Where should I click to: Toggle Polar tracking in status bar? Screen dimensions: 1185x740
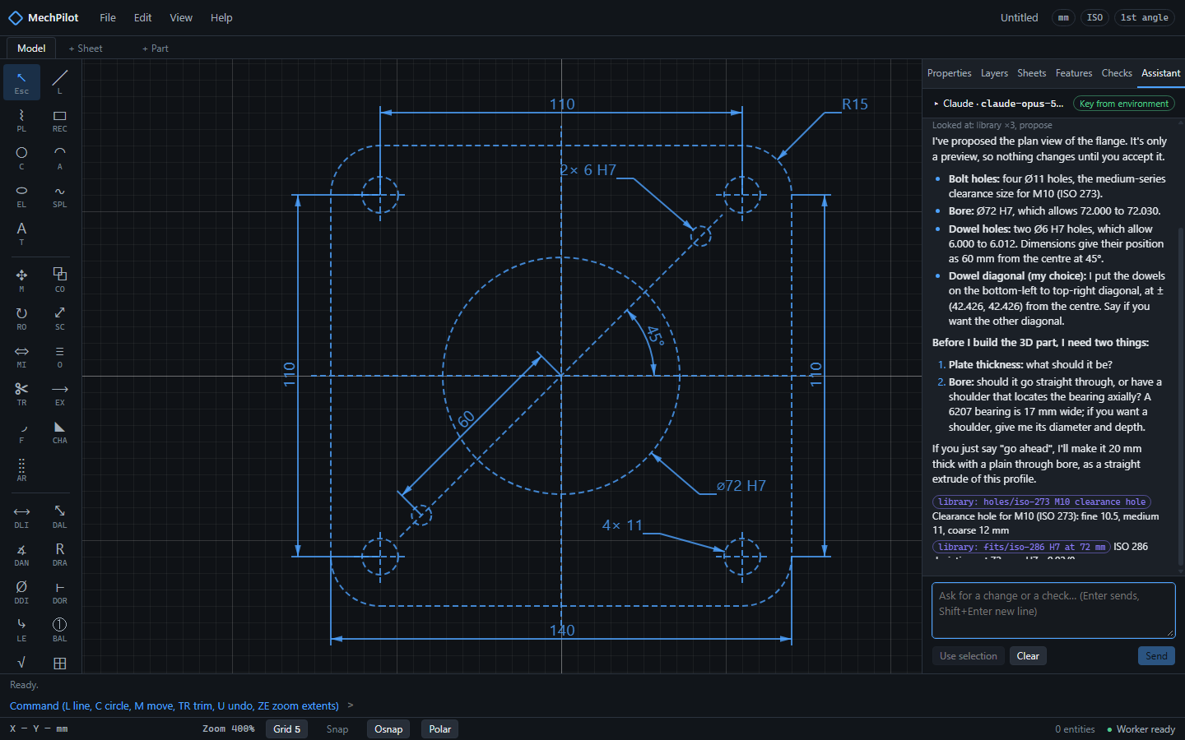(440, 729)
